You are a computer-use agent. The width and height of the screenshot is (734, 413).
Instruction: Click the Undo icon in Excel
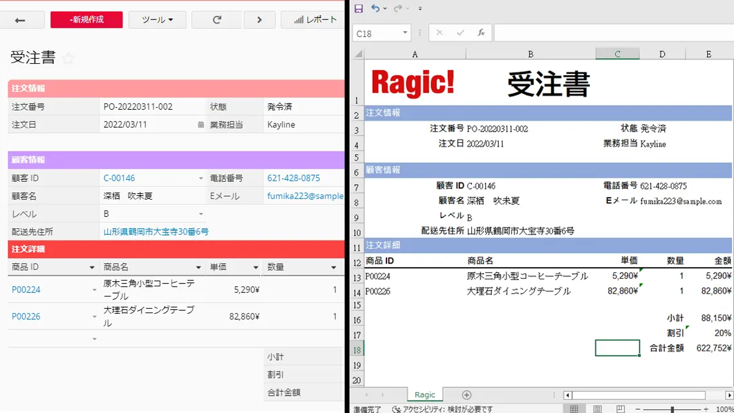pyautogui.click(x=376, y=8)
